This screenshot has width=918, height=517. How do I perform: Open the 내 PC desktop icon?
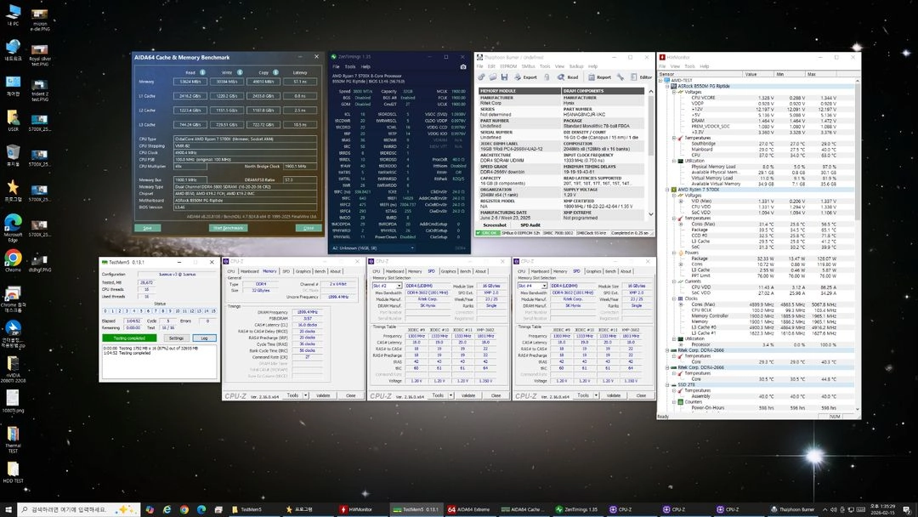pyautogui.click(x=13, y=14)
